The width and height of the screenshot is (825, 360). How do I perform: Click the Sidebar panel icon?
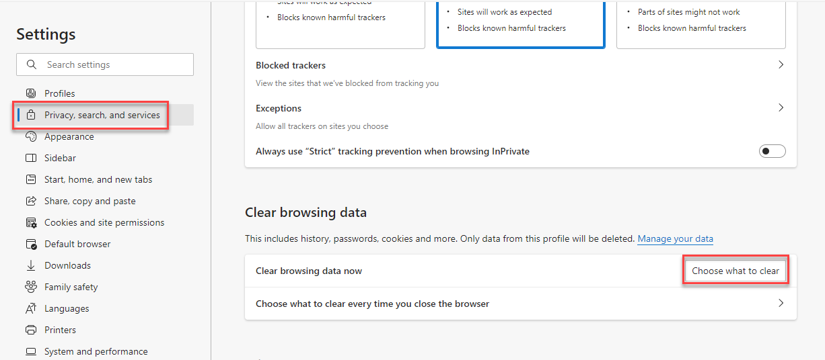pyautogui.click(x=31, y=158)
